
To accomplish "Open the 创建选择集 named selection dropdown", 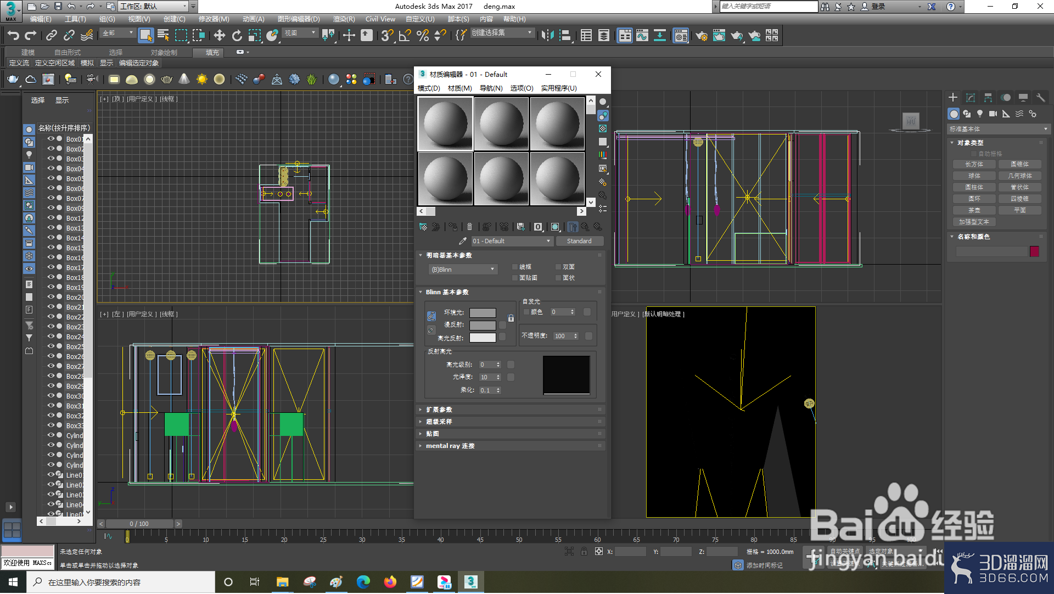I will click(x=502, y=33).
